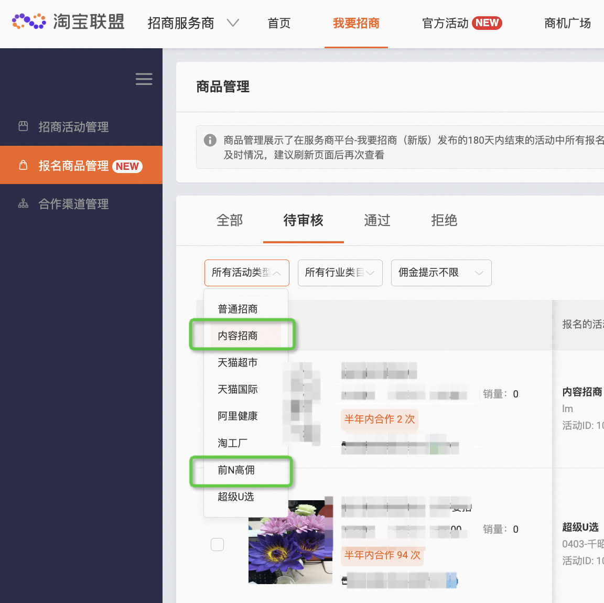
Task: Click the network icon beside 合作渠道管理
Action: (x=23, y=204)
